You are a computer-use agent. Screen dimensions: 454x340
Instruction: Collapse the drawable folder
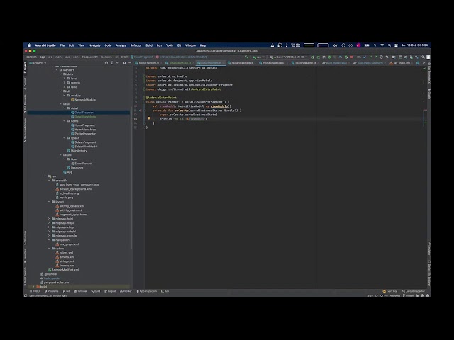coord(49,181)
